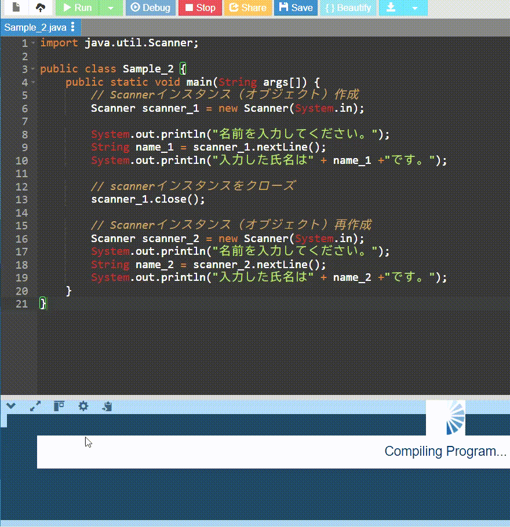Click the 'Compiling Program...' status text
Image resolution: width=510 pixels, height=527 pixels.
445,451
